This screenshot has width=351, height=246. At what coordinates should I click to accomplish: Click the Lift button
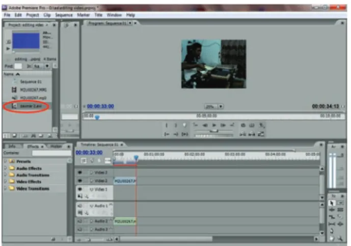[243, 134]
